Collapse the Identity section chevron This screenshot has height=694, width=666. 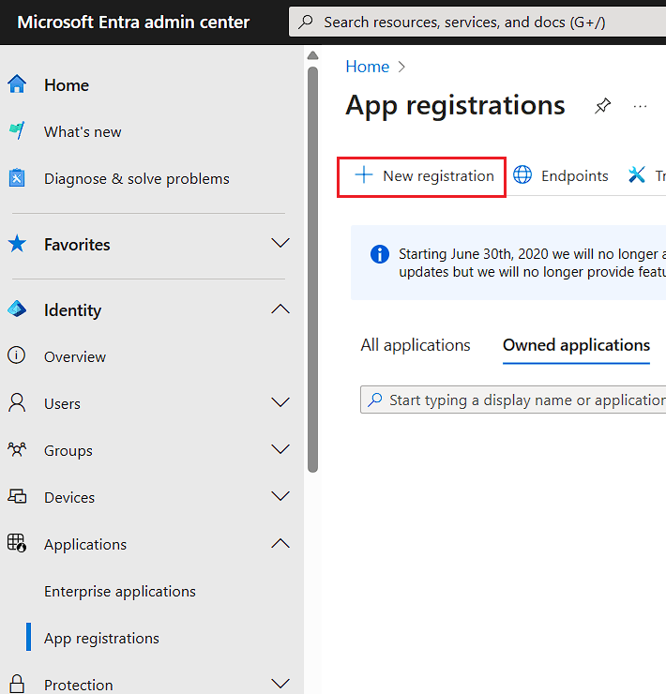coord(280,309)
